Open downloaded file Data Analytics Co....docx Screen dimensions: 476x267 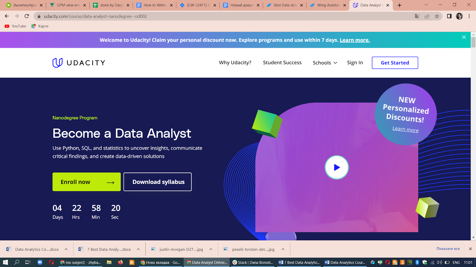point(33,249)
